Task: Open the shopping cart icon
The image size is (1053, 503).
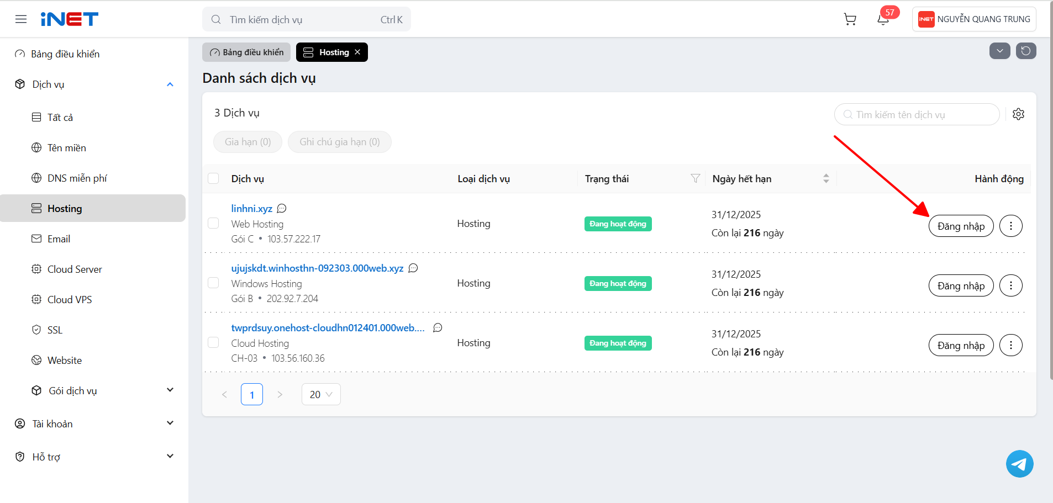Action: (850, 19)
